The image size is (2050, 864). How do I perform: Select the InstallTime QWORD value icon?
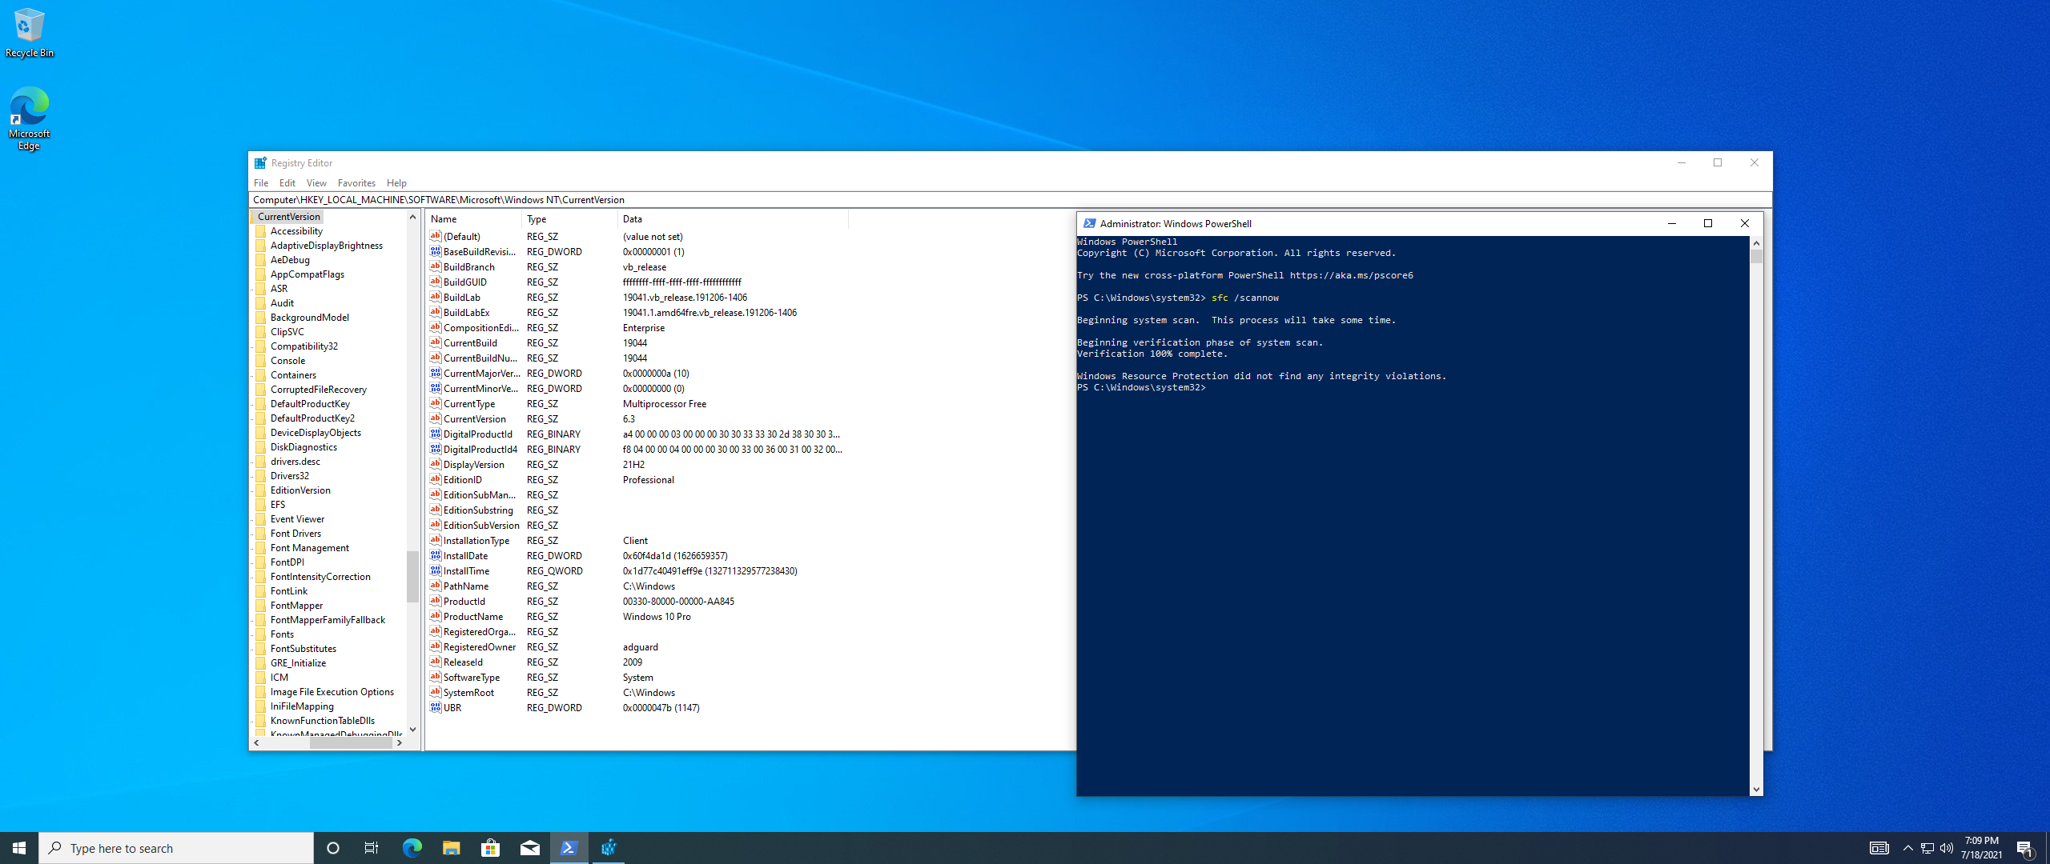436,570
